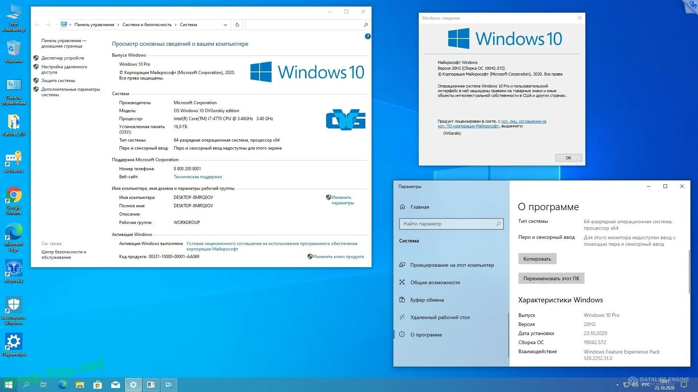Image resolution: width=698 pixels, height=392 pixels.
Task: Select Буфер обмена in the Settings sidebar
Action: point(427,300)
